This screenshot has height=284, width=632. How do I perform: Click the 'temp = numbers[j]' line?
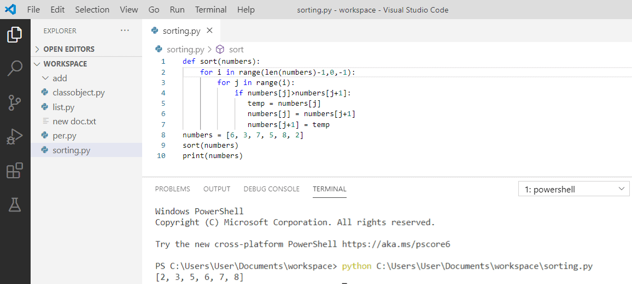(x=284, y=104)
